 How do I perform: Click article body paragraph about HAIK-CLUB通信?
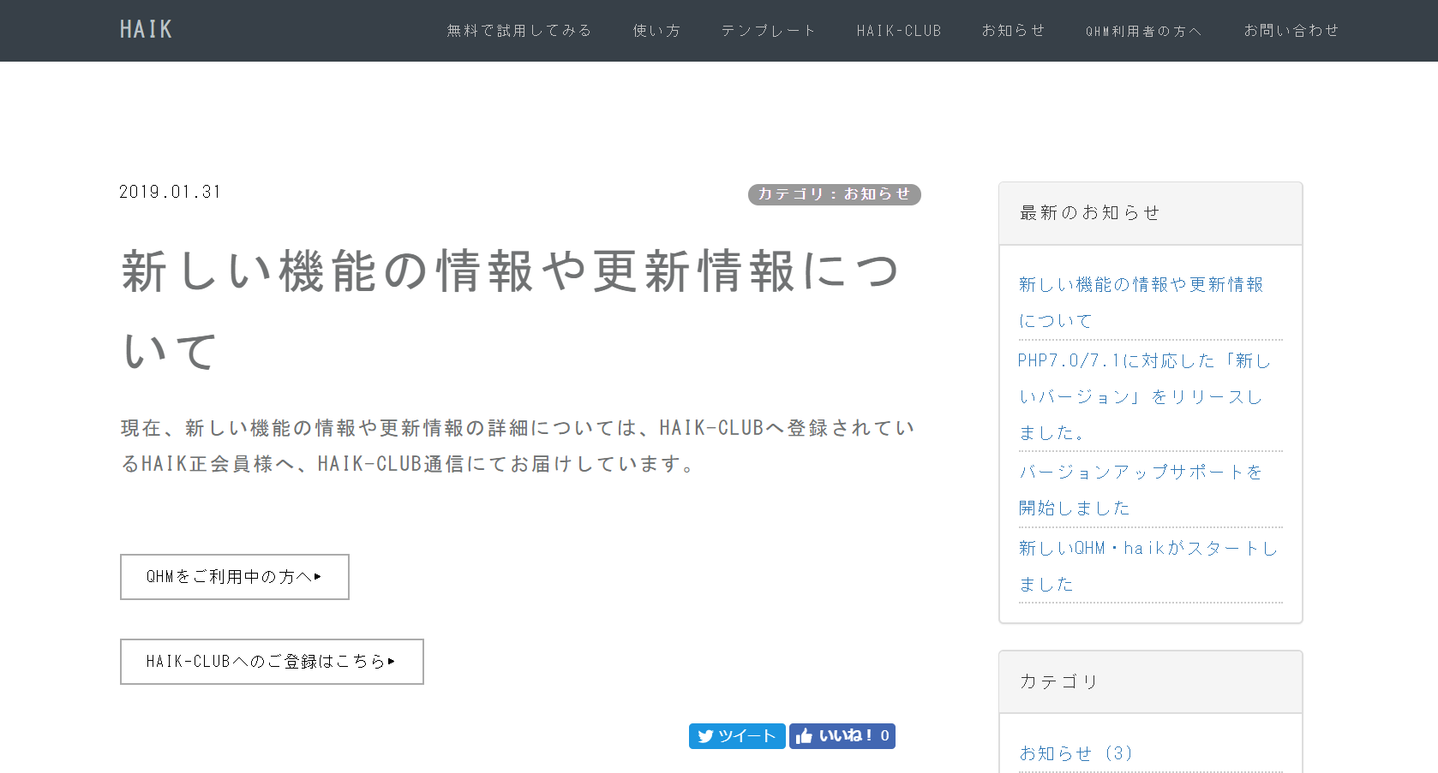coord(518,445)
